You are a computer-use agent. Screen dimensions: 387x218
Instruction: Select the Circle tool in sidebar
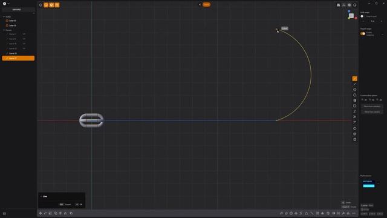(355, 90)
